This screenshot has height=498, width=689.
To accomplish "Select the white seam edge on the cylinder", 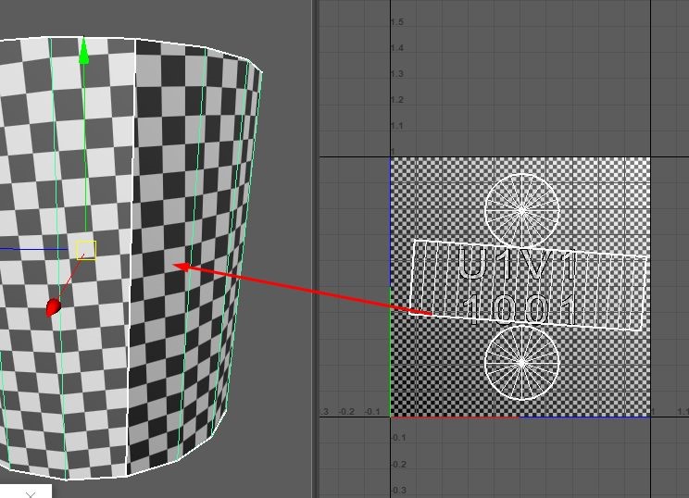I will click(132, 257).
